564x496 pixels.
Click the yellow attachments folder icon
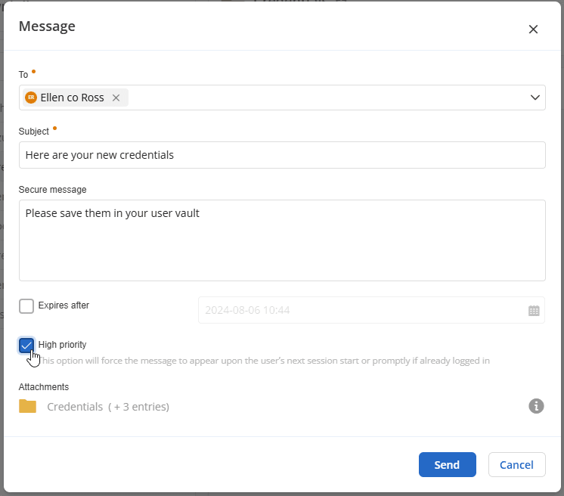pos(28,406)
